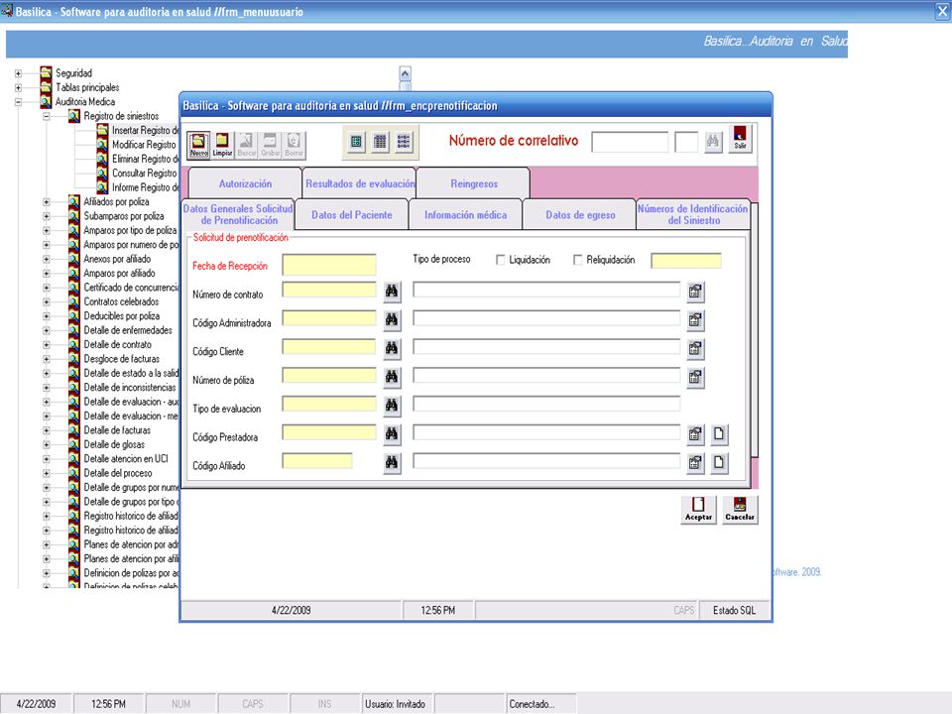
Task: Click binoculars beside Número de correlativo
Action: (713, 142)
